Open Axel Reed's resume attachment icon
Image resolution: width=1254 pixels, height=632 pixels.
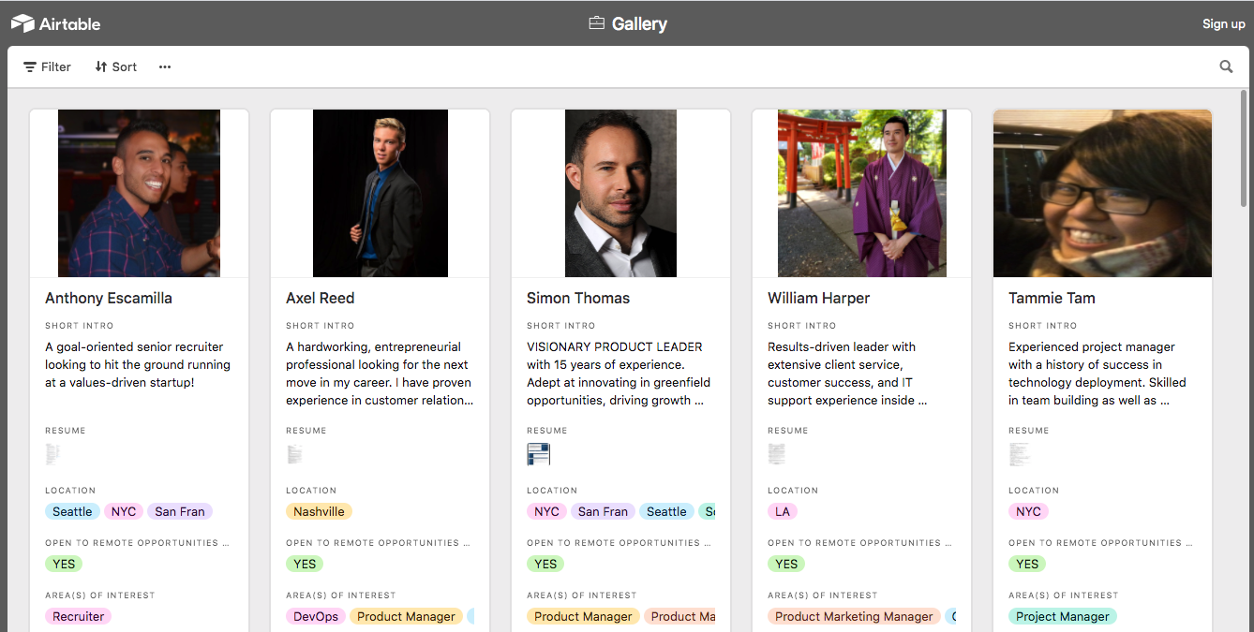coord(294,455)
